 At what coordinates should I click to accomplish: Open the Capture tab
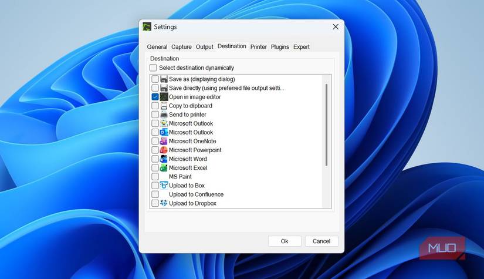pyautogui.click(x=181, y=46)
